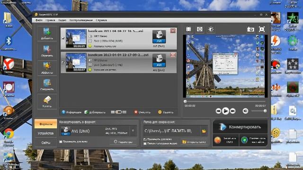Image resolution: width=303 pixels, height=170 pixels.
Task: Open the Видео menu
Action: click(62, 20)
